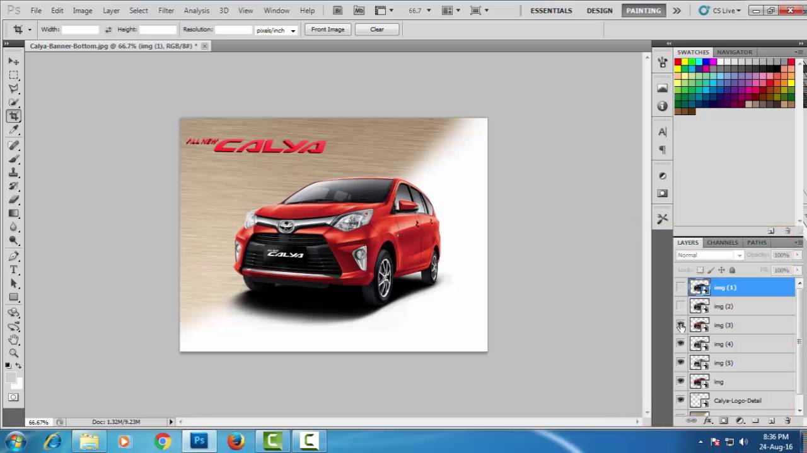807x453 pixels.
Task: Open the Layers panel options menu
Action: 799,242
